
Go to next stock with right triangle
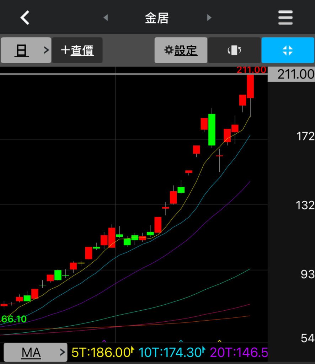209,18
